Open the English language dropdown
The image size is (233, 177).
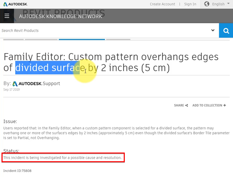221,4
